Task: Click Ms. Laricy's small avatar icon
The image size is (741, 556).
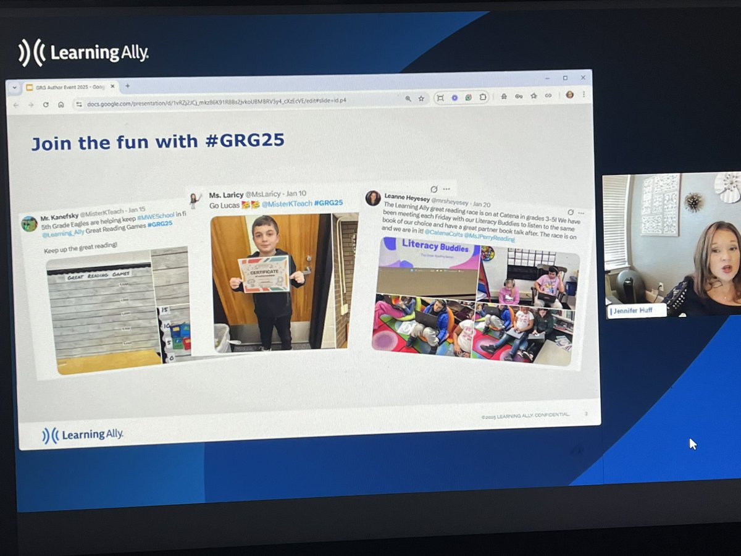Action: tap(196, 199)
